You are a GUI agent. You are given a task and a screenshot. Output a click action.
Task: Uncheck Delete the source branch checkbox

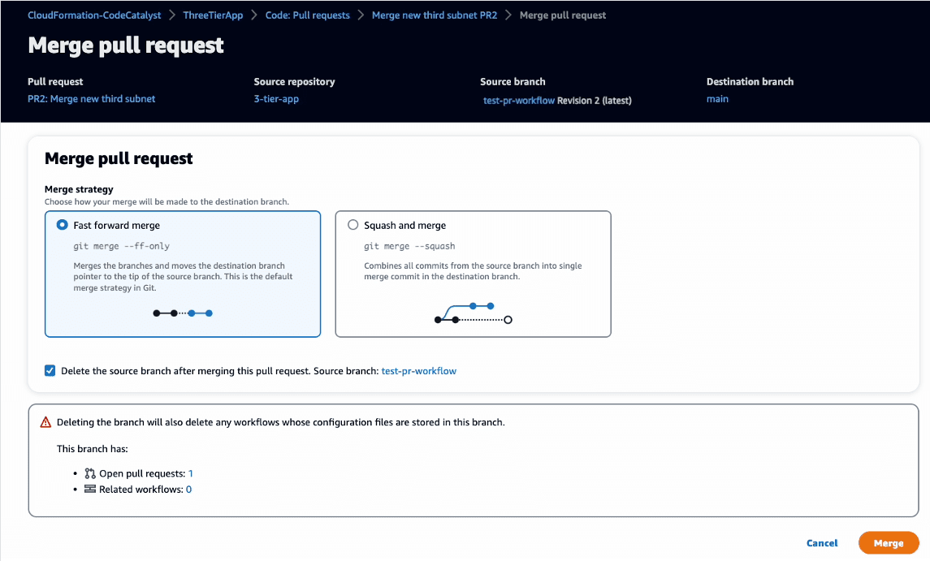click(50, 371)
